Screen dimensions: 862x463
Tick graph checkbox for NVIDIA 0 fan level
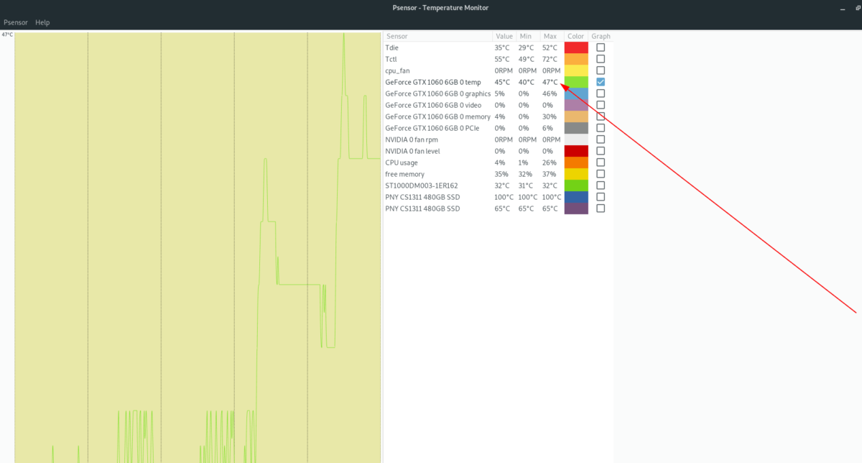[601, 151]
